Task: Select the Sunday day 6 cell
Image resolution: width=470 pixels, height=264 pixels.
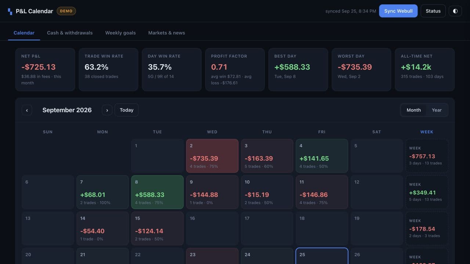Action: (48, 192)
